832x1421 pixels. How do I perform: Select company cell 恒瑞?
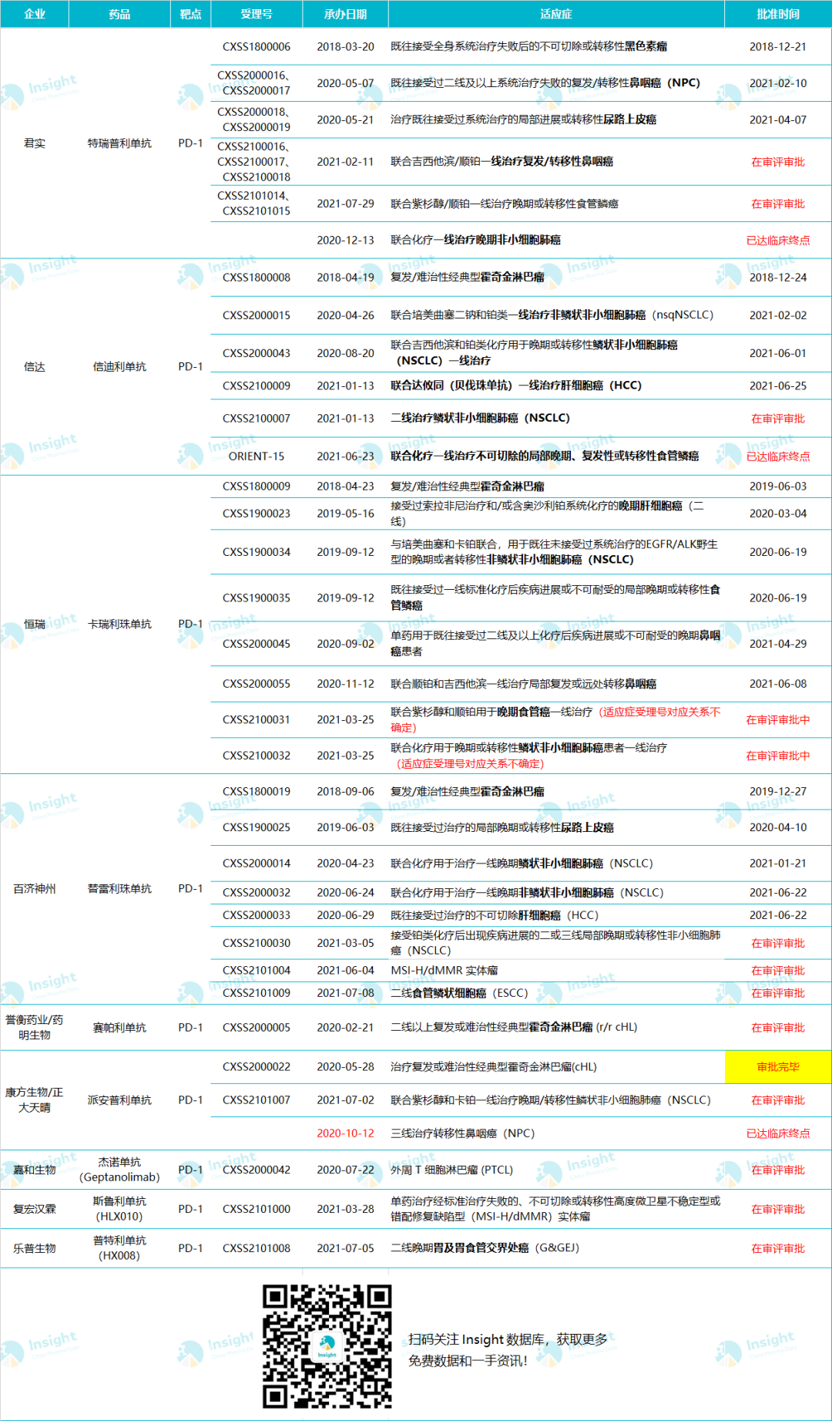[35, 624]
